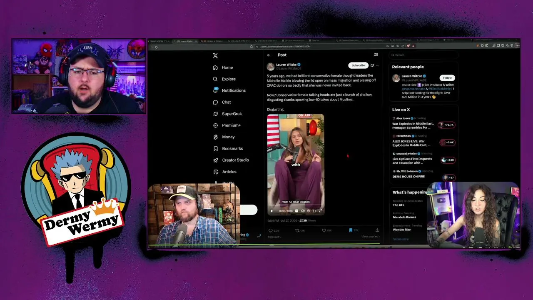Click the Premium+ badge icon
The width and height of the screenshot is (533, 300).
(215, 125)
